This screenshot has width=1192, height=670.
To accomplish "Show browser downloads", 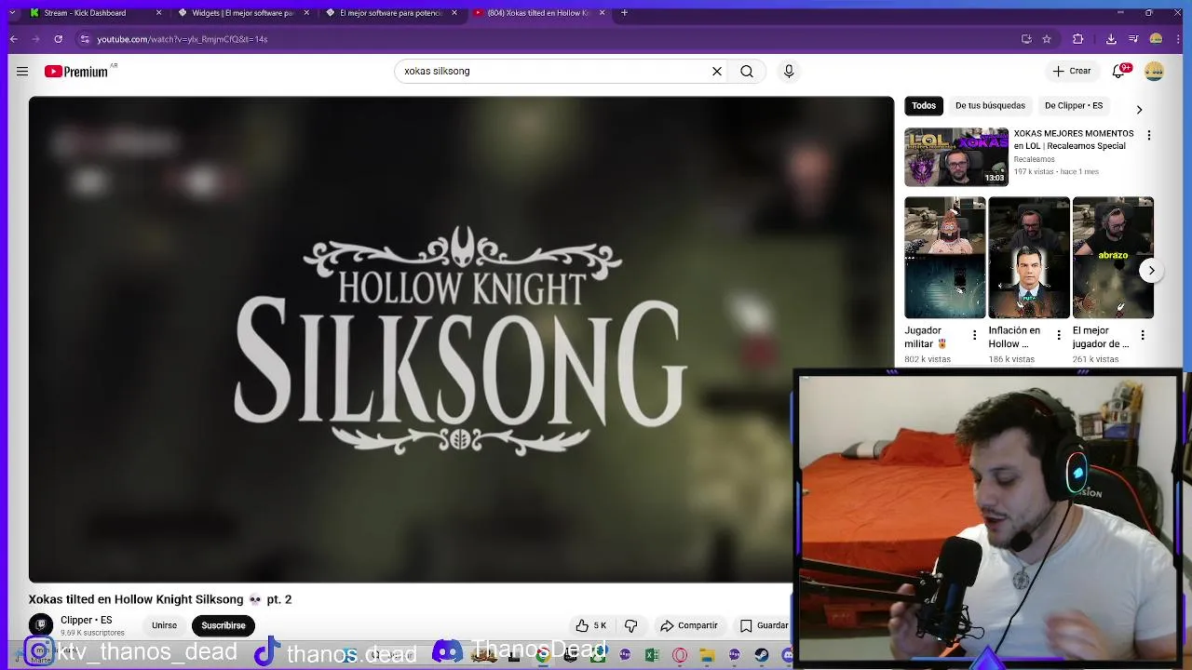I will pos(1111,39).
